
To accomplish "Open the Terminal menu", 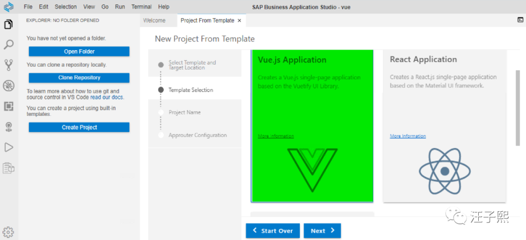I will [x=141, y=7].
